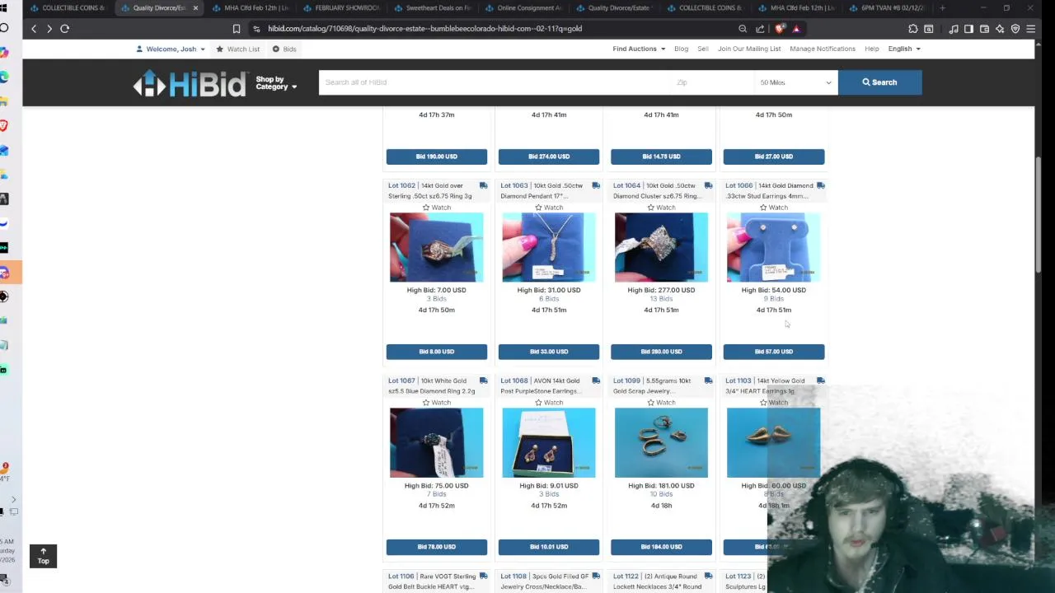Click the bookmark icon in address bar
1055x593 pixels.
[x=237, y=29]
